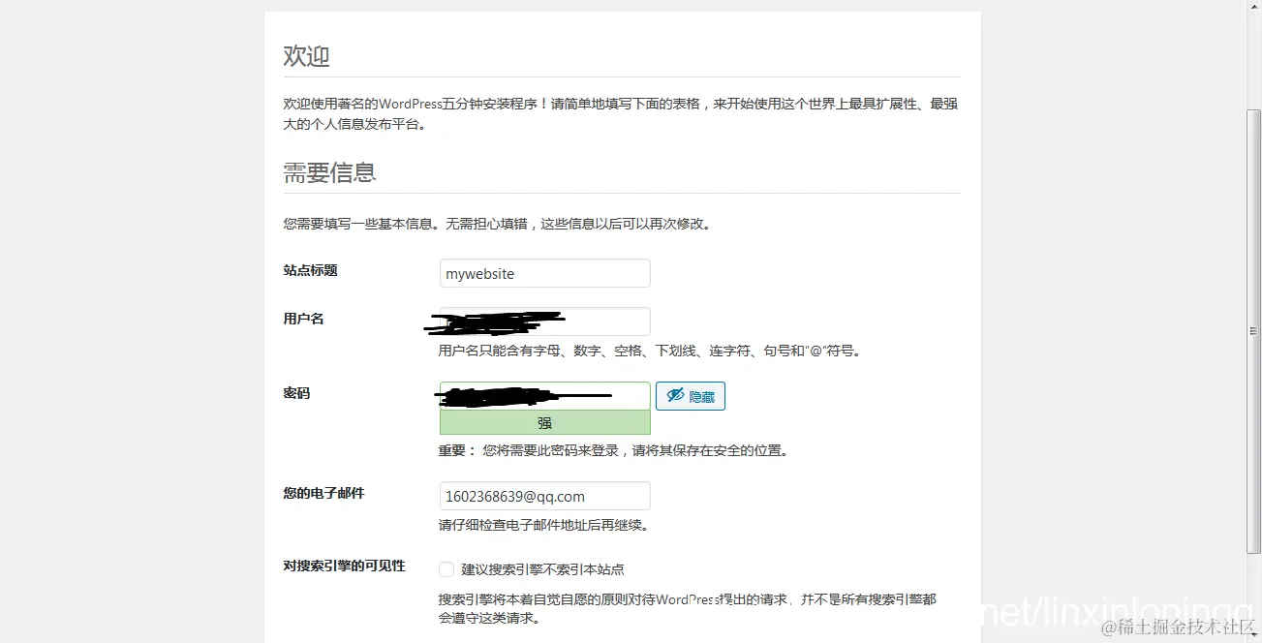Click the username input field
This screenshot has width=1262, height=643.
pyautogui.click(x=545, y=321)
